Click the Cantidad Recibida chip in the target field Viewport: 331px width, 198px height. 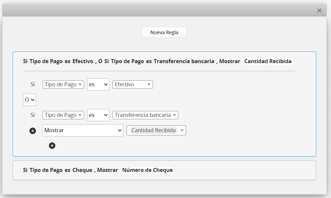click(153, 130)
